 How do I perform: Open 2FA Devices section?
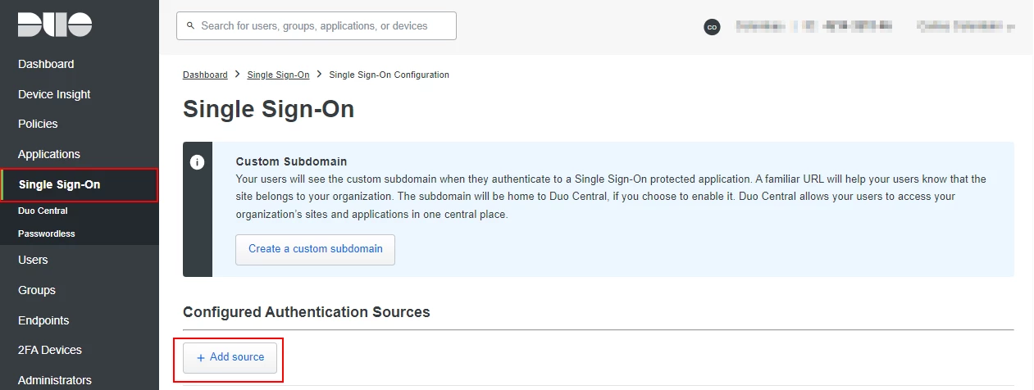point(50,350)
